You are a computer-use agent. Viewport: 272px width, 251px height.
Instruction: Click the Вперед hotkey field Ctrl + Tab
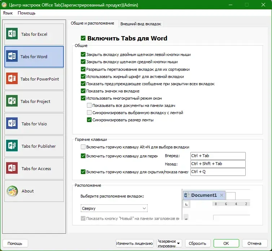tap(218, 156)
